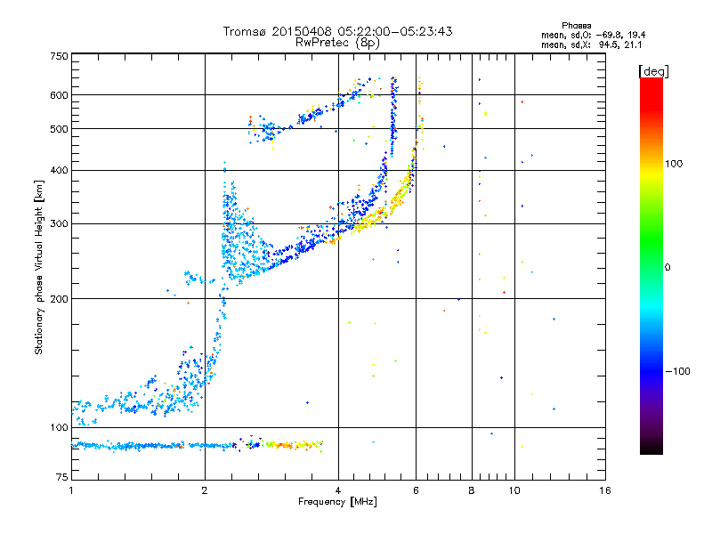Viewport: 712px width, 534px height.
Task: Click the x-axis tick label '2'
Action: point(205,490)
